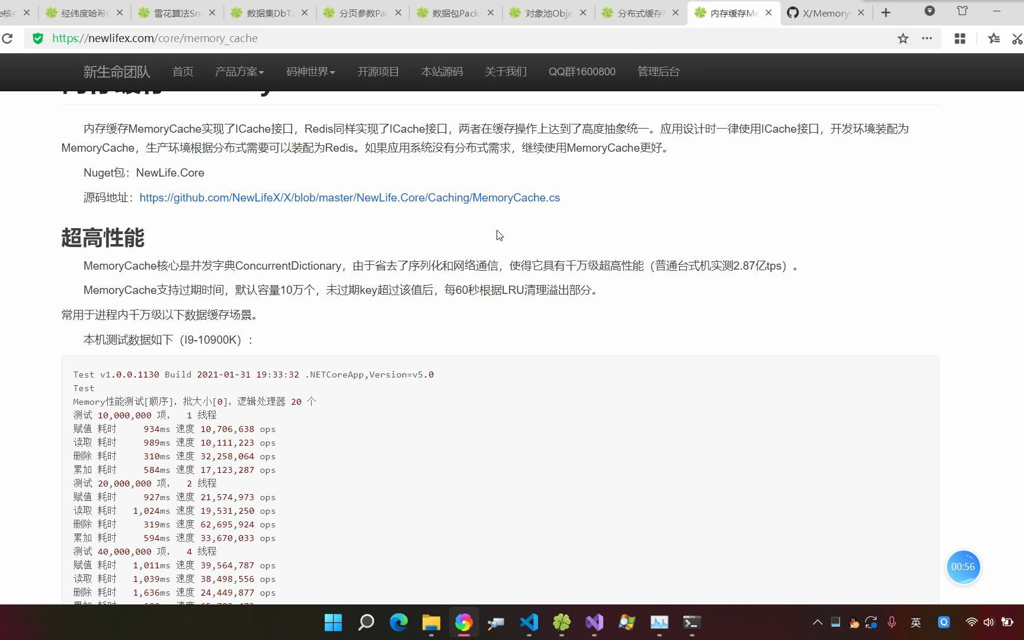Viewport: 1024px width, 640px height.
Task: Switch input language via 英 indicator
Action: [x=916, y=622]
